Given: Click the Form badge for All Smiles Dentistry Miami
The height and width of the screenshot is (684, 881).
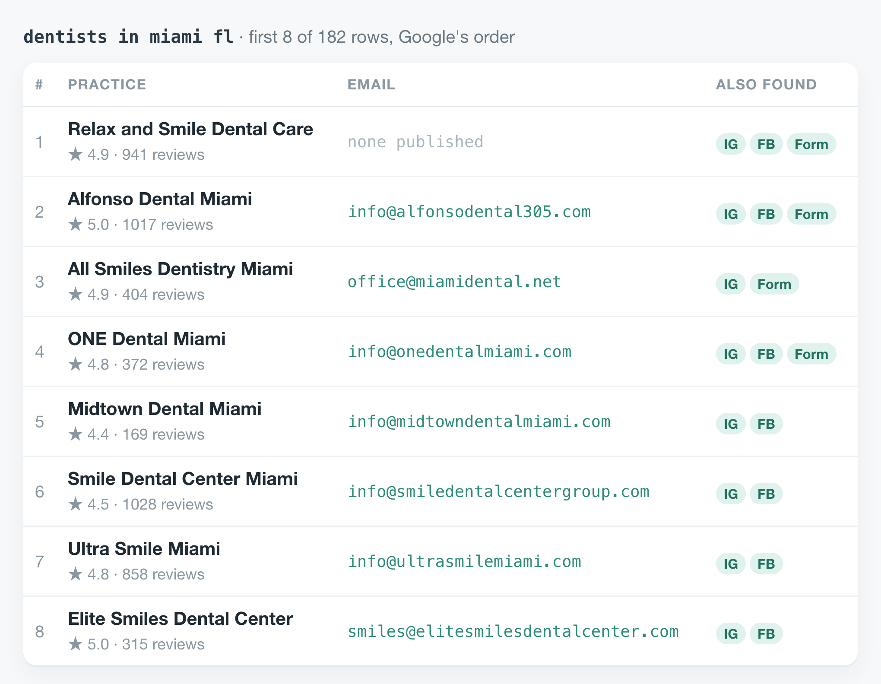Looking at the screenshot, I should 774,284.
